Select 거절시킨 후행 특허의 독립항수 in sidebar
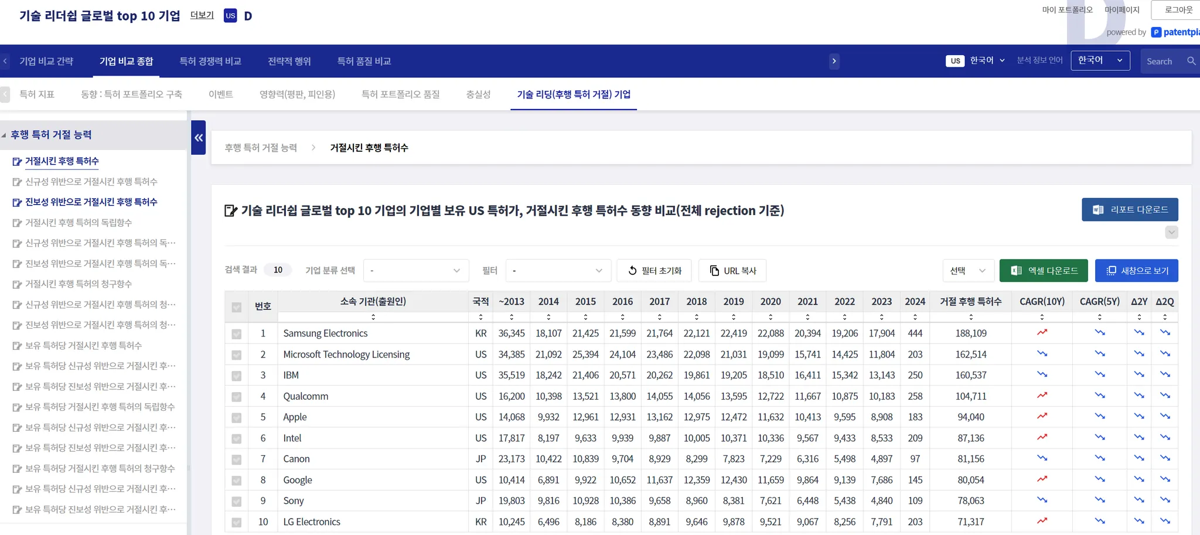1200x535 pixels. tap(79, 223)
